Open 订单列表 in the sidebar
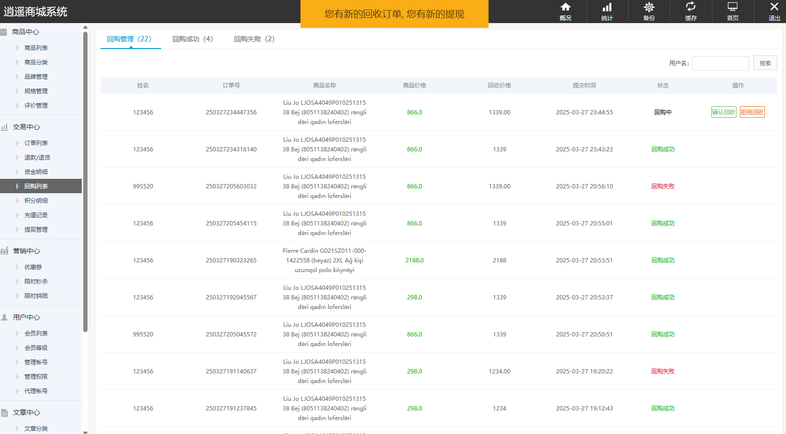Screen dimensions: 786x434 36,143
